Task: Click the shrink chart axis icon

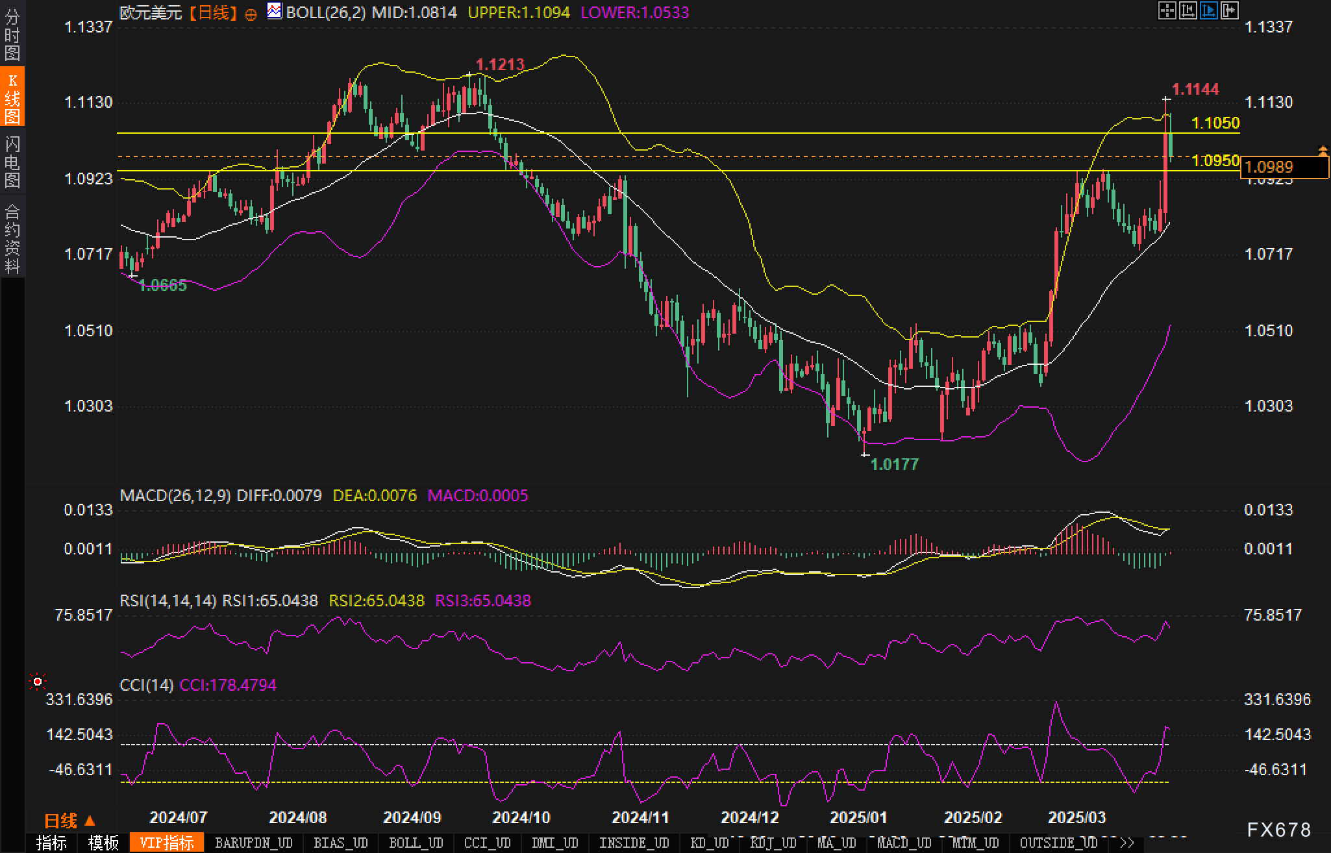Action: (1188, 10)
